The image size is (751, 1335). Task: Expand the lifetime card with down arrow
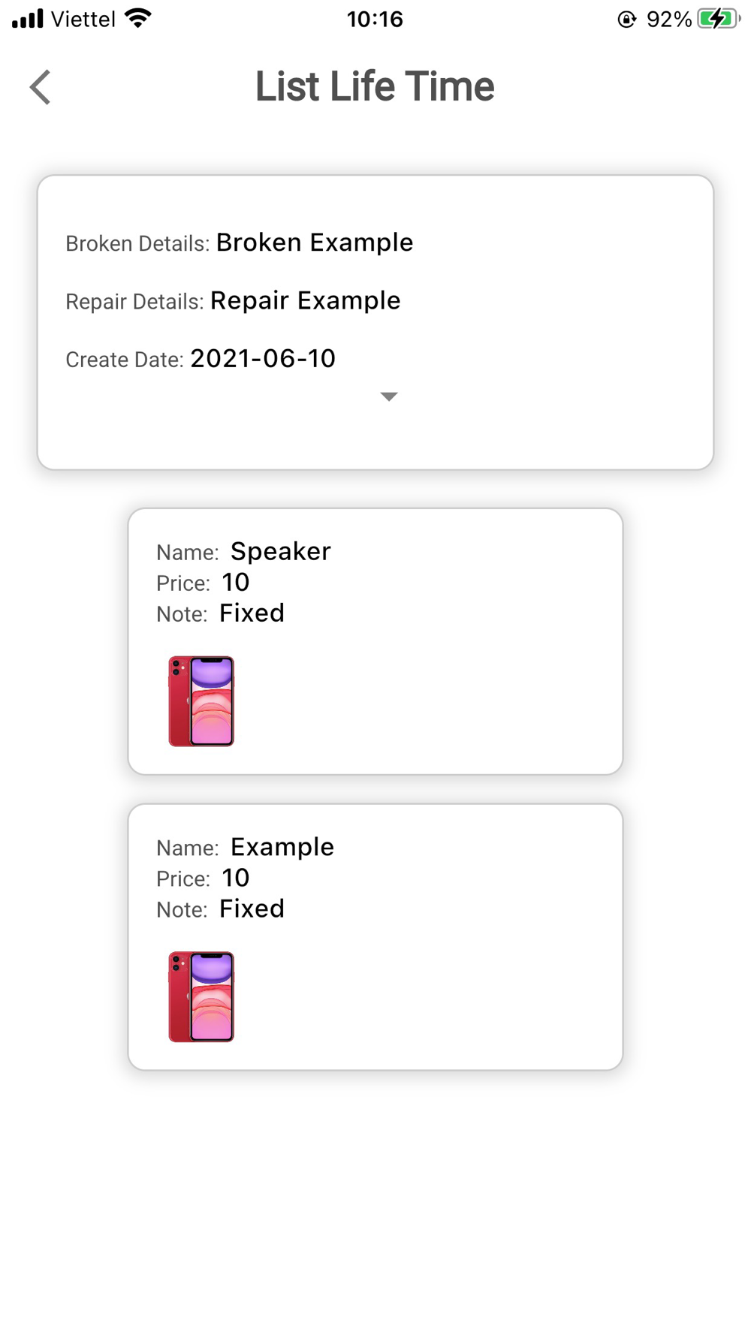coord(388,396)
